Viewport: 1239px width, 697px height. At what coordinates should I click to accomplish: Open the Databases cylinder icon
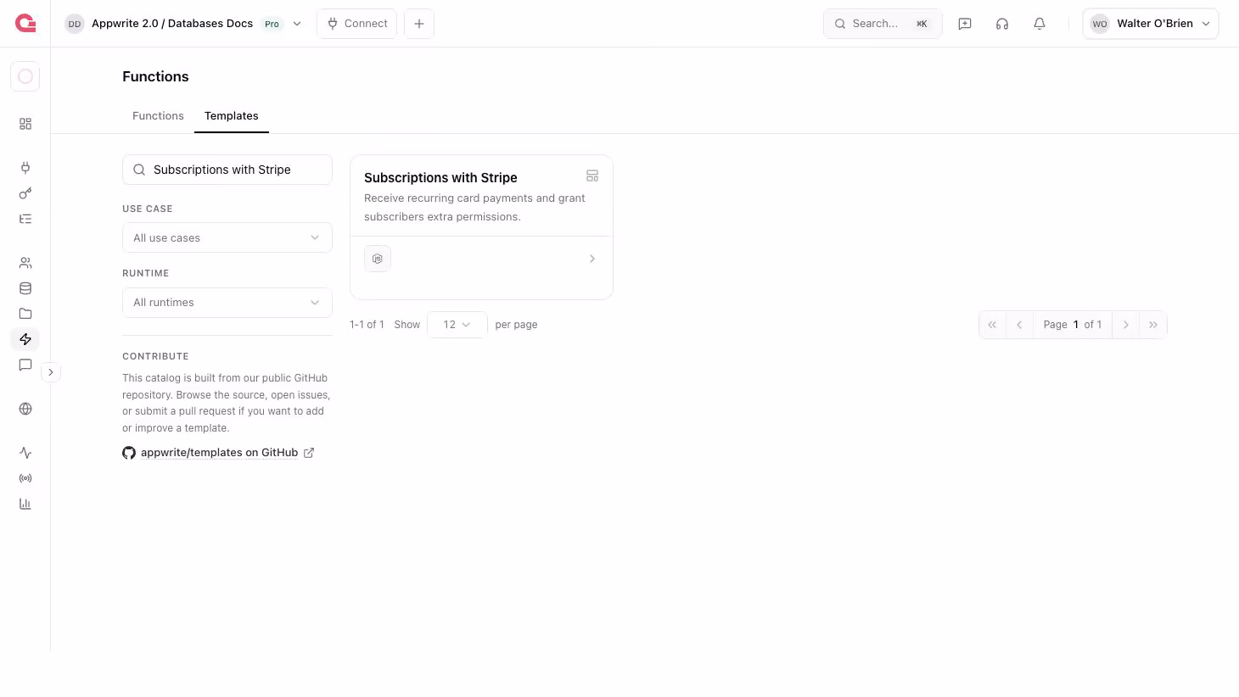(x=25, y=288)
